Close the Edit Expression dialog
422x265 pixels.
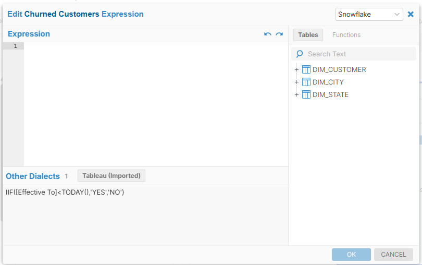tap(411, 14)
